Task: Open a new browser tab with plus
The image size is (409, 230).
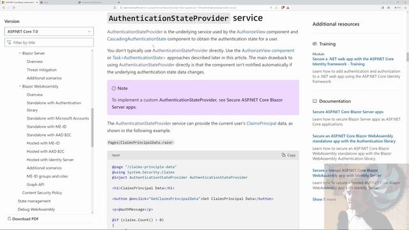Action: click(x=119, y=3)
